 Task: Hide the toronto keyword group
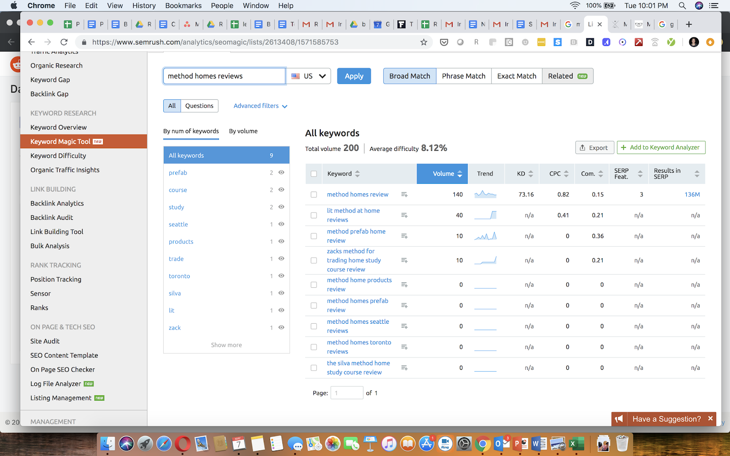pyautogui.click(x=282, y=276)
